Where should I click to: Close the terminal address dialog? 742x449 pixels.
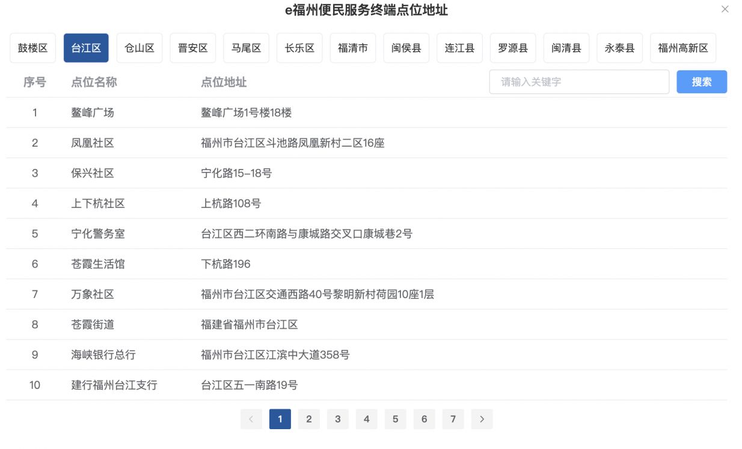[x=725, y=10]
